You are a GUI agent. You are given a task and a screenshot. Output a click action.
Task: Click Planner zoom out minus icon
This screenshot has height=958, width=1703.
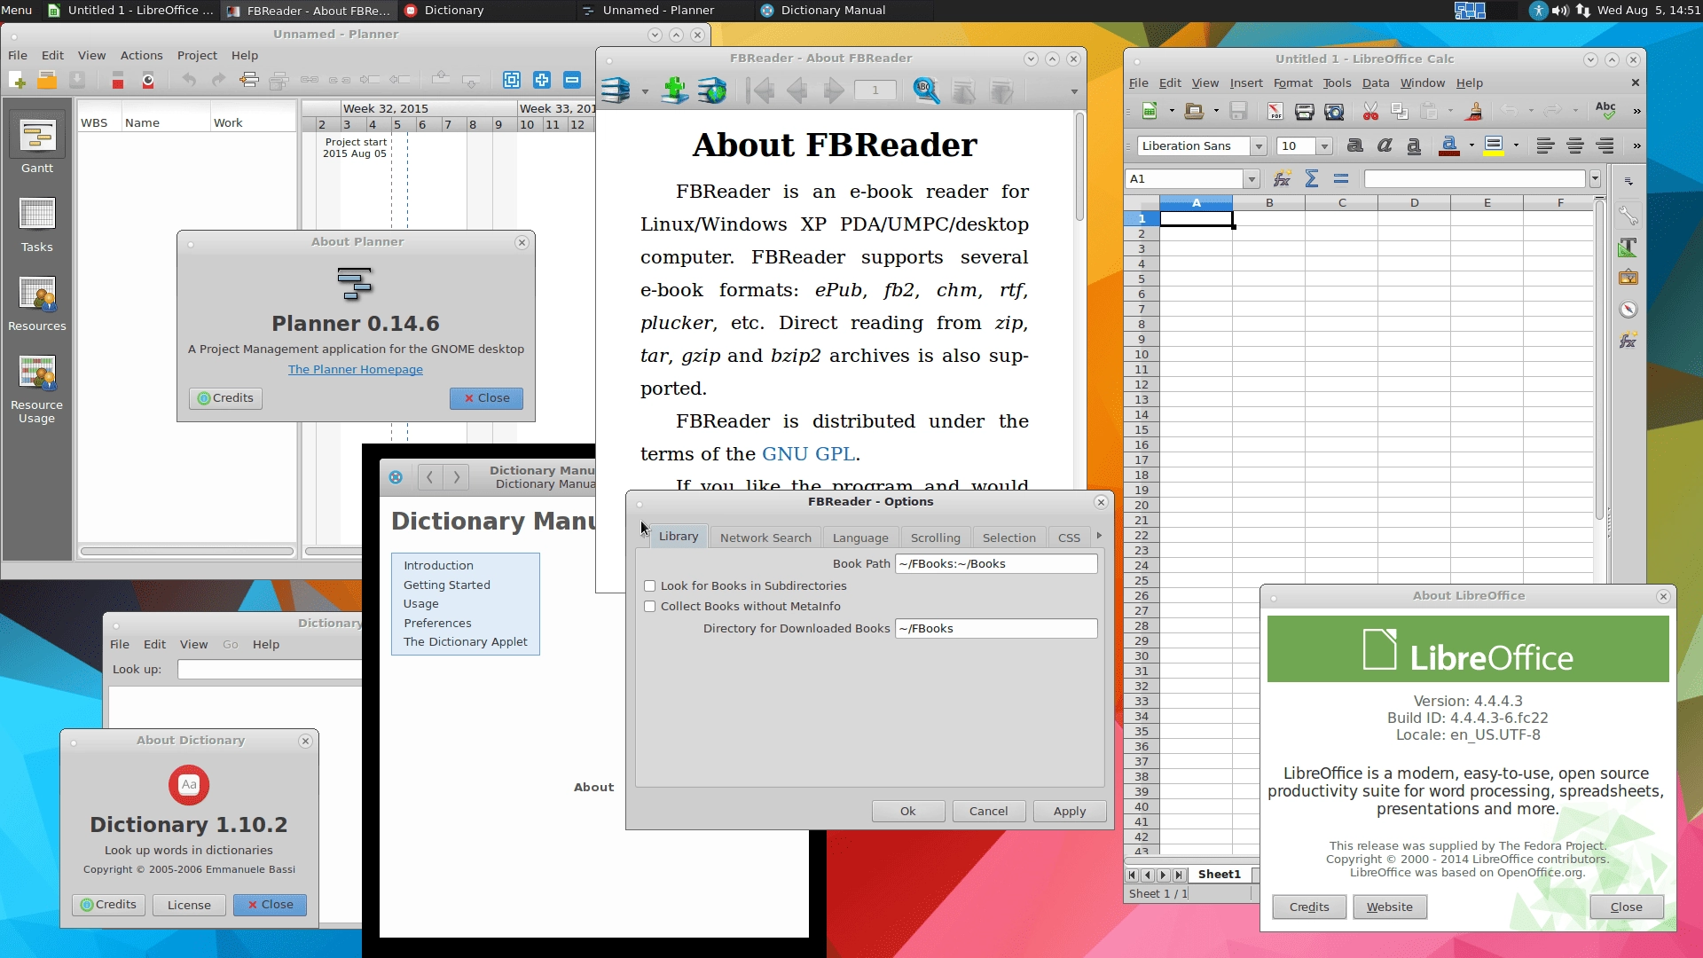click(572, 80)
